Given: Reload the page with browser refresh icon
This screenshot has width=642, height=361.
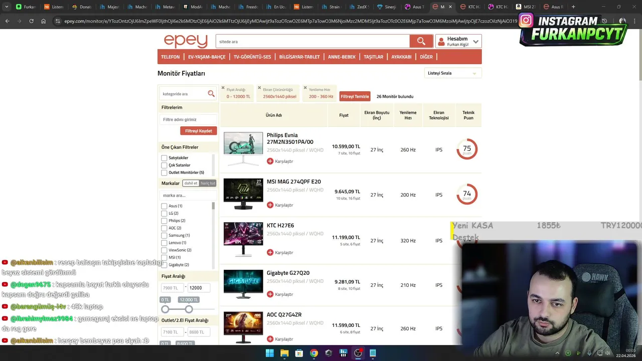Looking at the screenshot, I should coord(31,21).
